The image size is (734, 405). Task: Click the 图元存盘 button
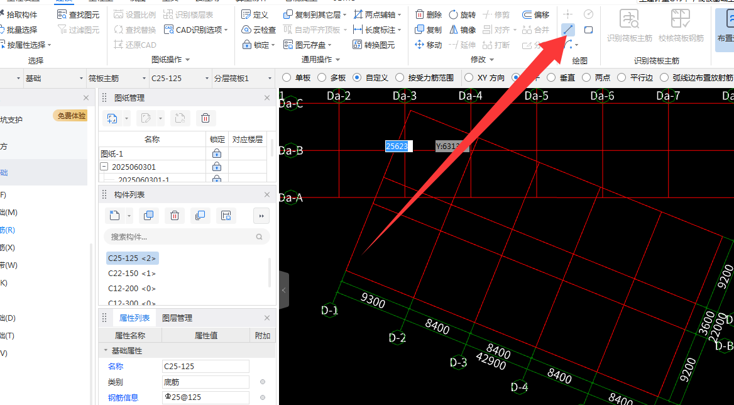click(307, 45)
